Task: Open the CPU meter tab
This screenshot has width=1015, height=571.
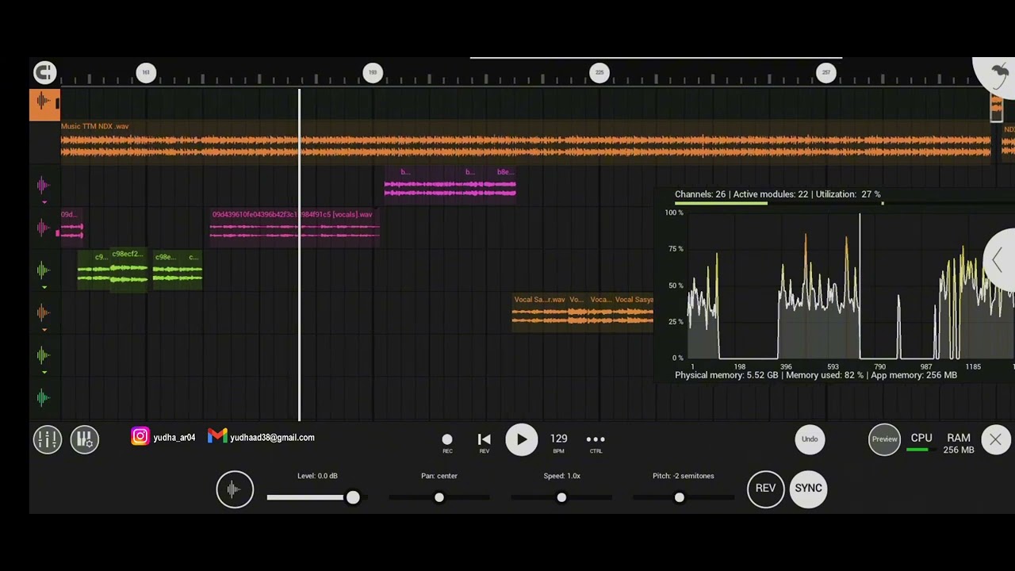Action: (x=921, y=443)
